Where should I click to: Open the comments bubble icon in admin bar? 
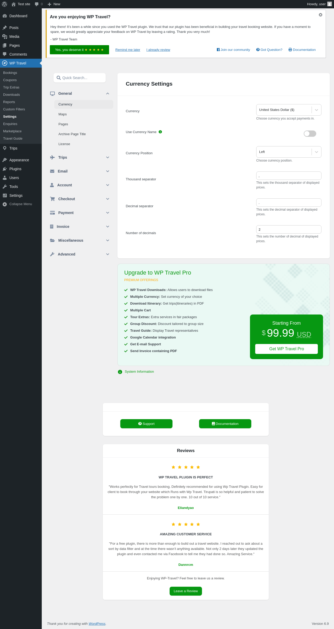point(37,4)
